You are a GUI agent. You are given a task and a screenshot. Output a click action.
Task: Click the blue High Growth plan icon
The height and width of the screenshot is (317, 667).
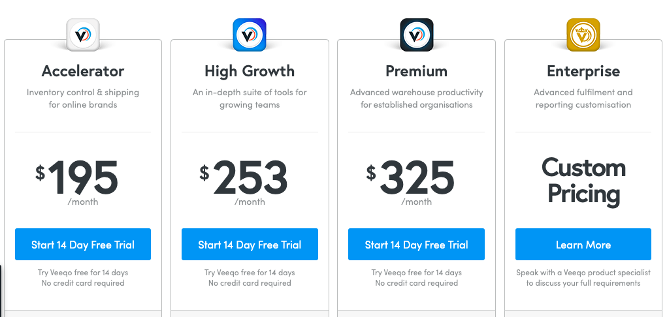[250, 35]
